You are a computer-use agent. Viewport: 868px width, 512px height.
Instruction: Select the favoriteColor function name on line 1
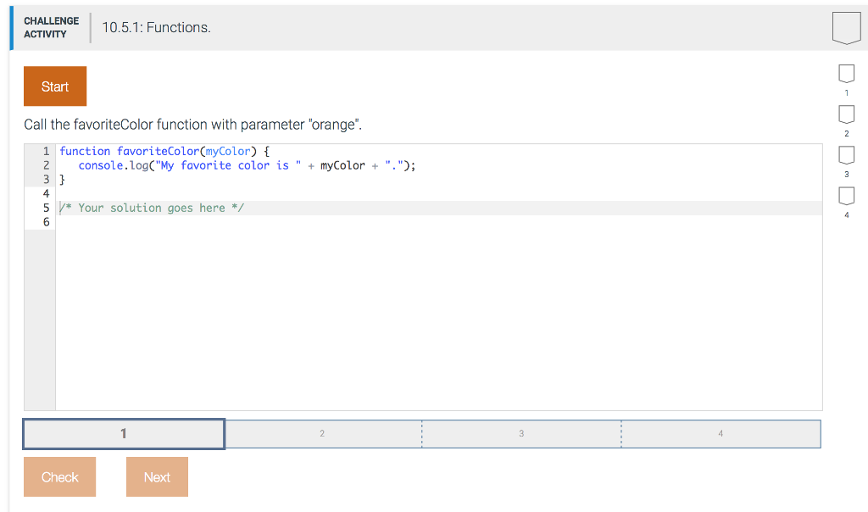158,151
